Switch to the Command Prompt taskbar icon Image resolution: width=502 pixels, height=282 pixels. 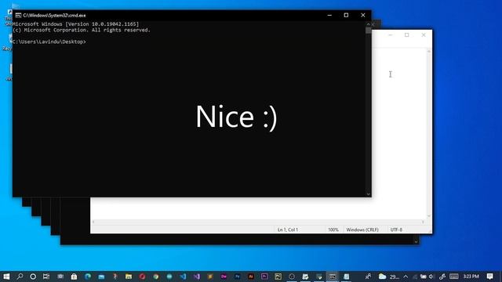[333, 277]
